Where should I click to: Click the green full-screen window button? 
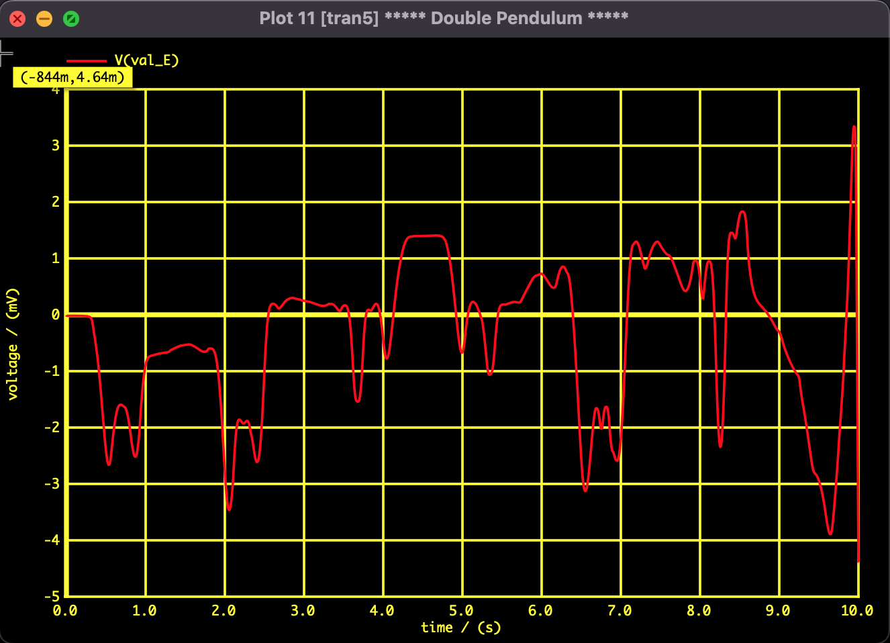71,19
